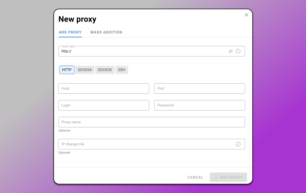This screenshot has height=193, width=306.
Task: Click into the Port field
Action: point(199,89)
